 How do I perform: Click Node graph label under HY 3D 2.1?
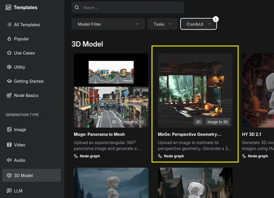pyautogui.click(x=258, y=156)
